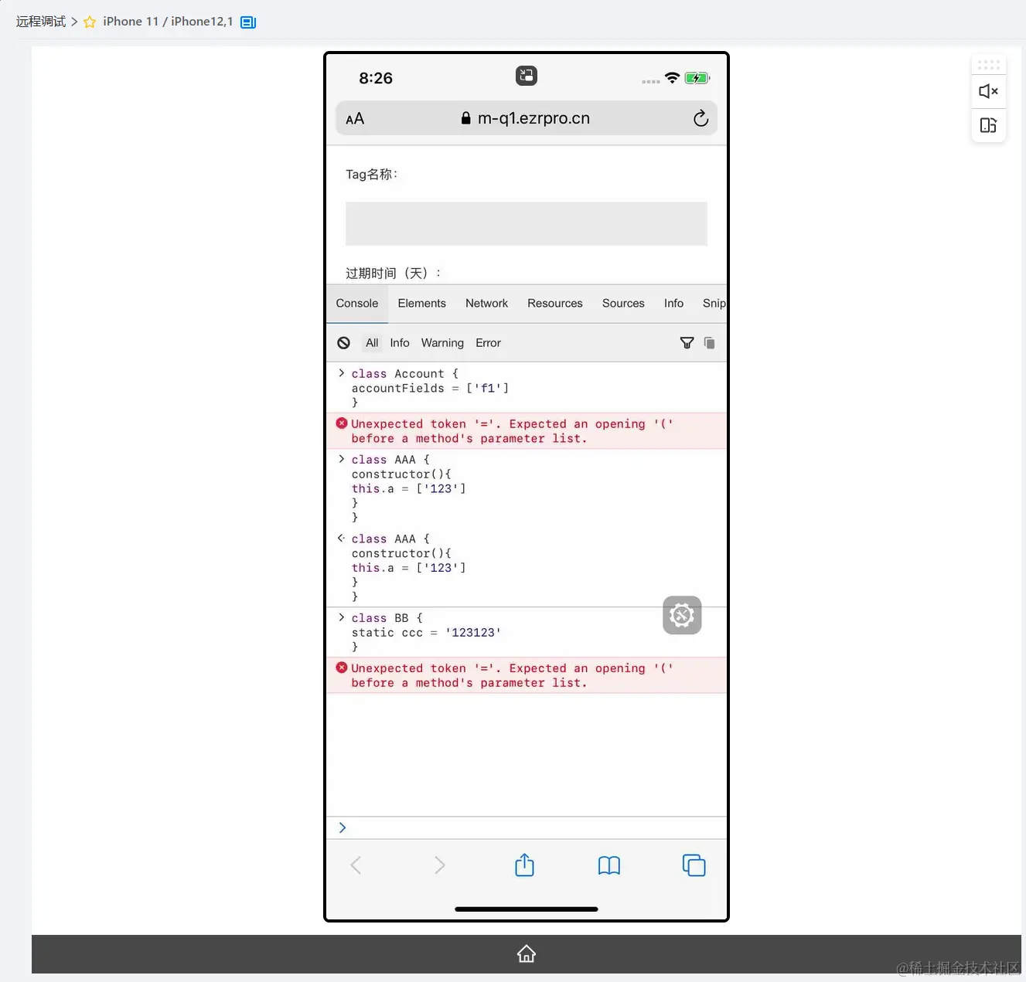Mute the remote device sound
Image resolution: width=1026 pixels, height=982 pixels.
coord(988,91)
